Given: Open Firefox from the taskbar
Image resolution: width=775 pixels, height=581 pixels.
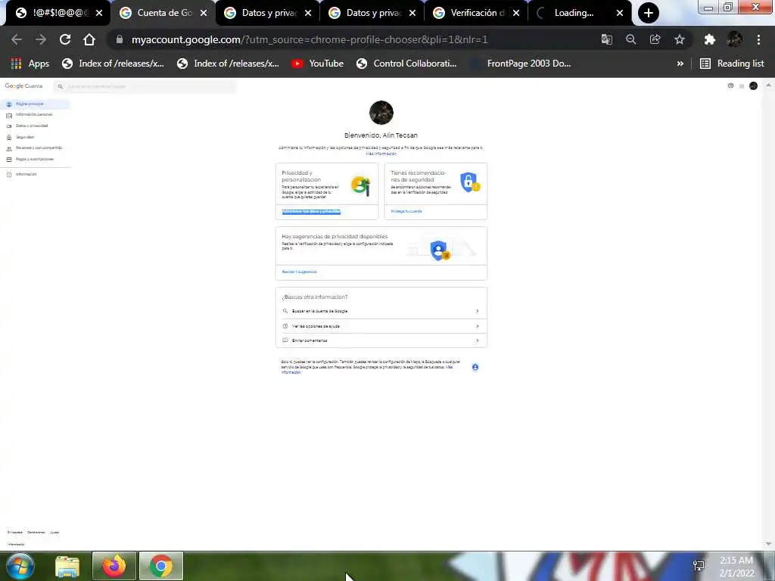Looking at the screenshot, I should click(x=114, y=566).
